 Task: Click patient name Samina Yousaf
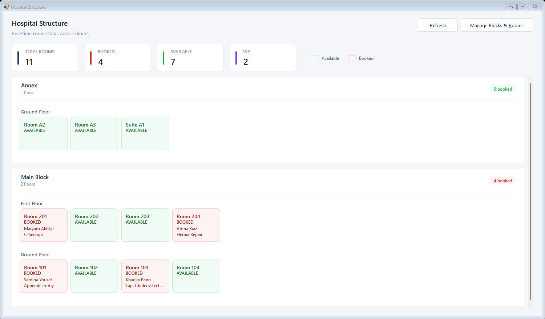[38, 280]
